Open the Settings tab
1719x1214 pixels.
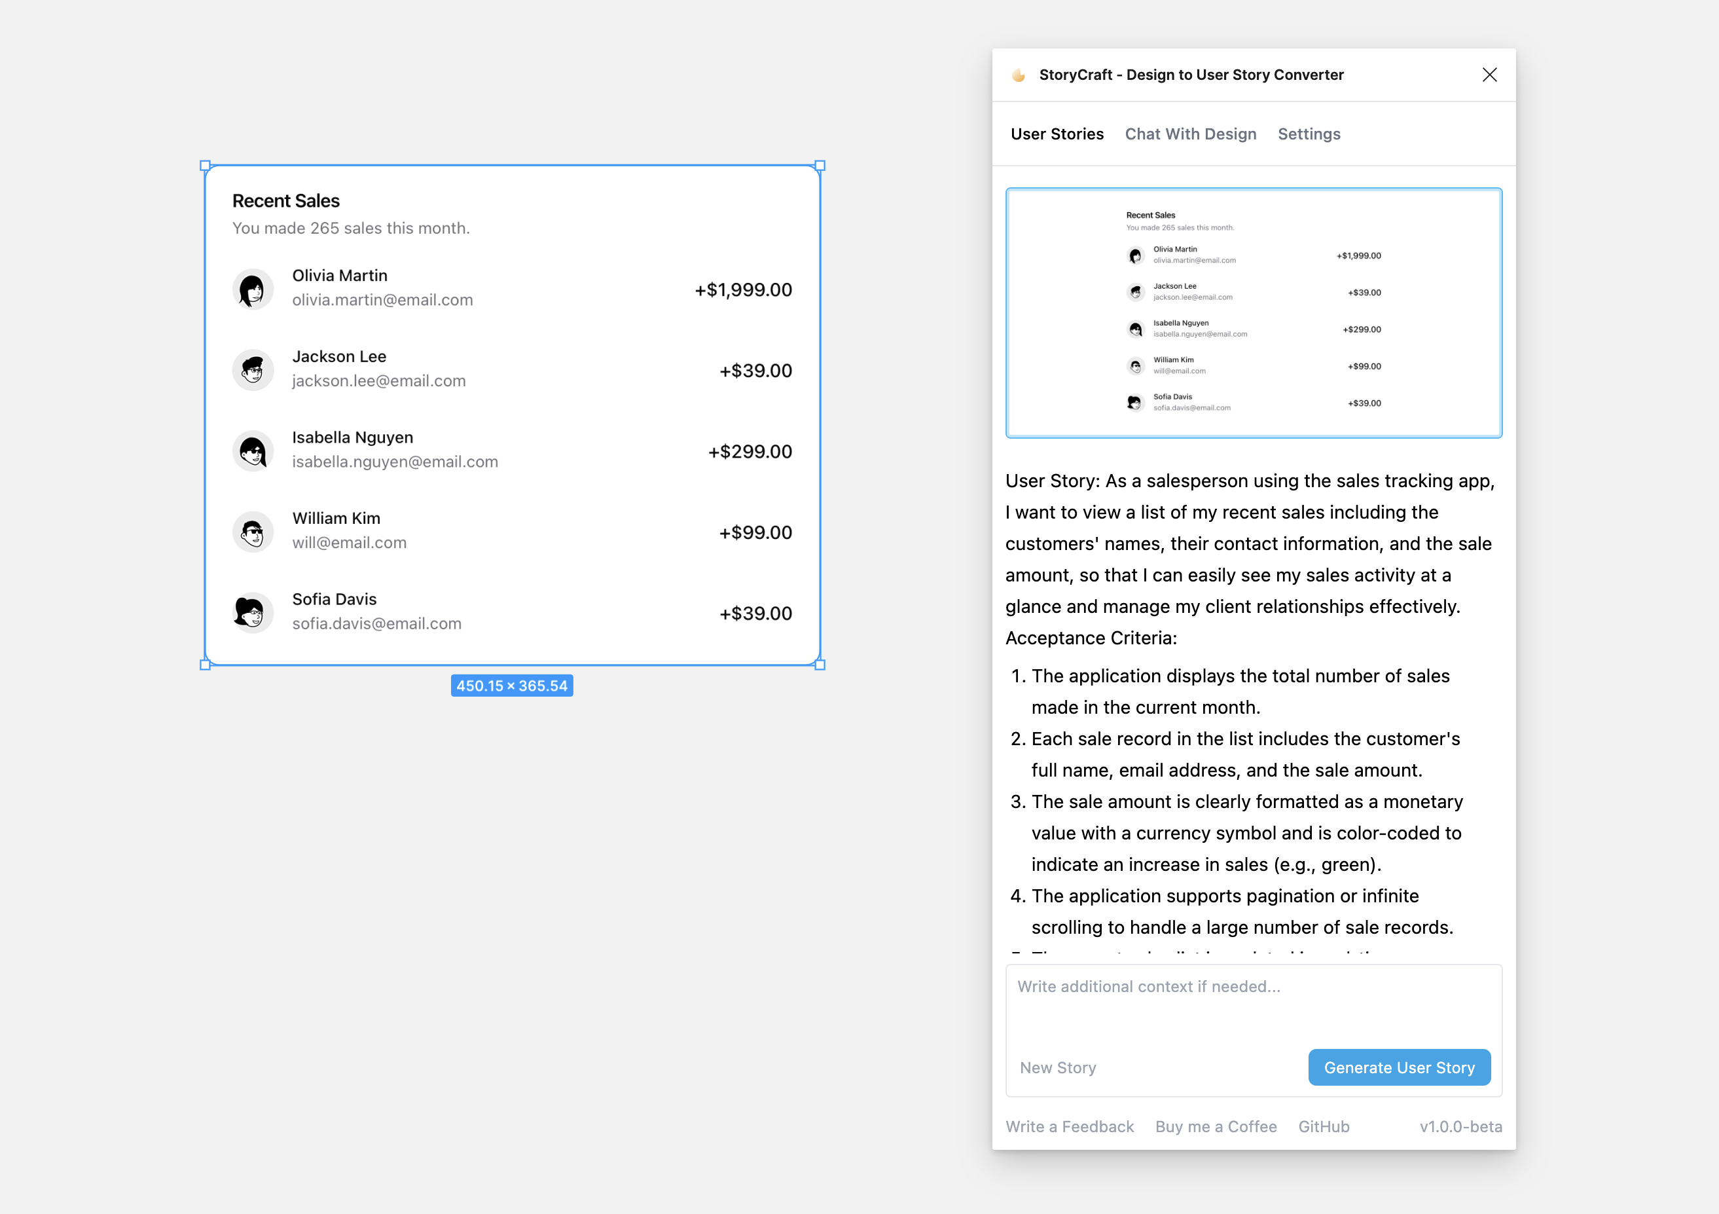pos(1309,134)
